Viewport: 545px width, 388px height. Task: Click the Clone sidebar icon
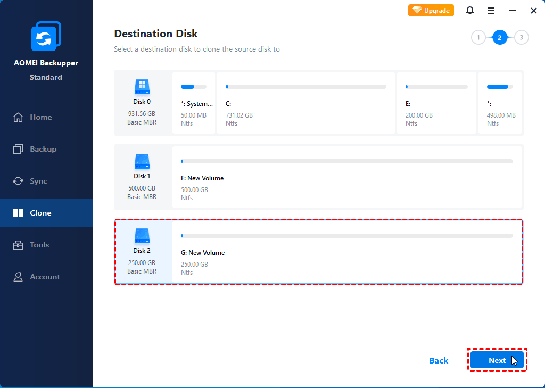click(x=18, y=213)
